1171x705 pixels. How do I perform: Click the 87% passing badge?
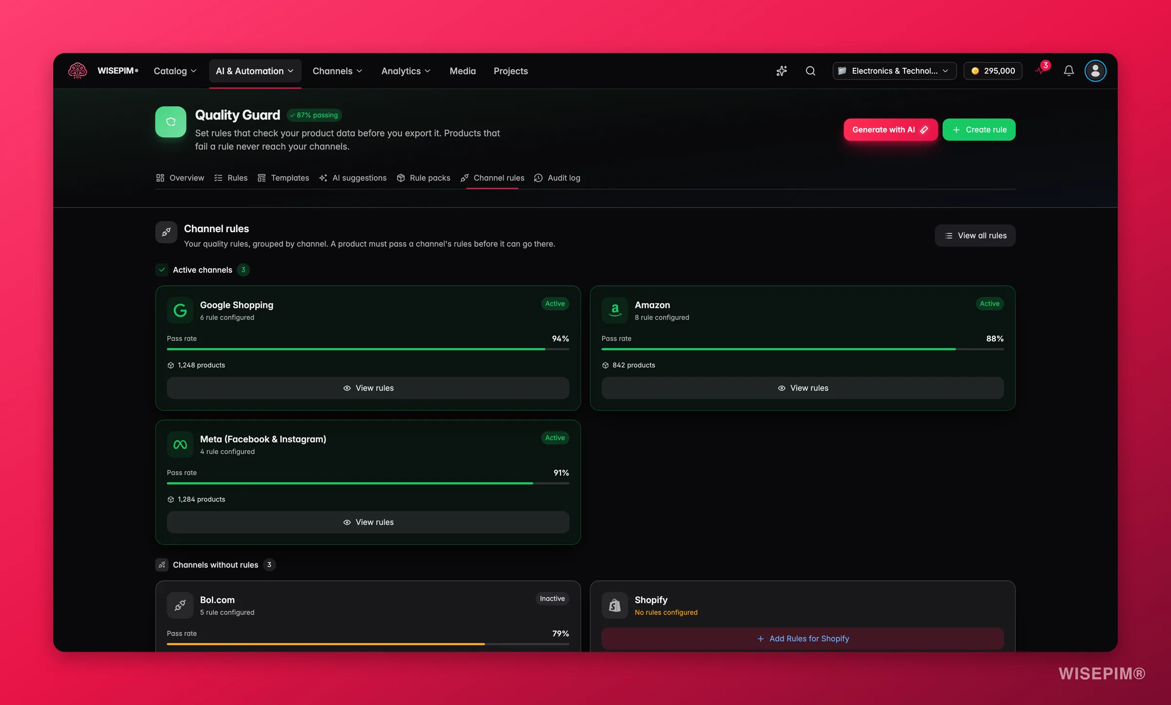coord(314,115)
